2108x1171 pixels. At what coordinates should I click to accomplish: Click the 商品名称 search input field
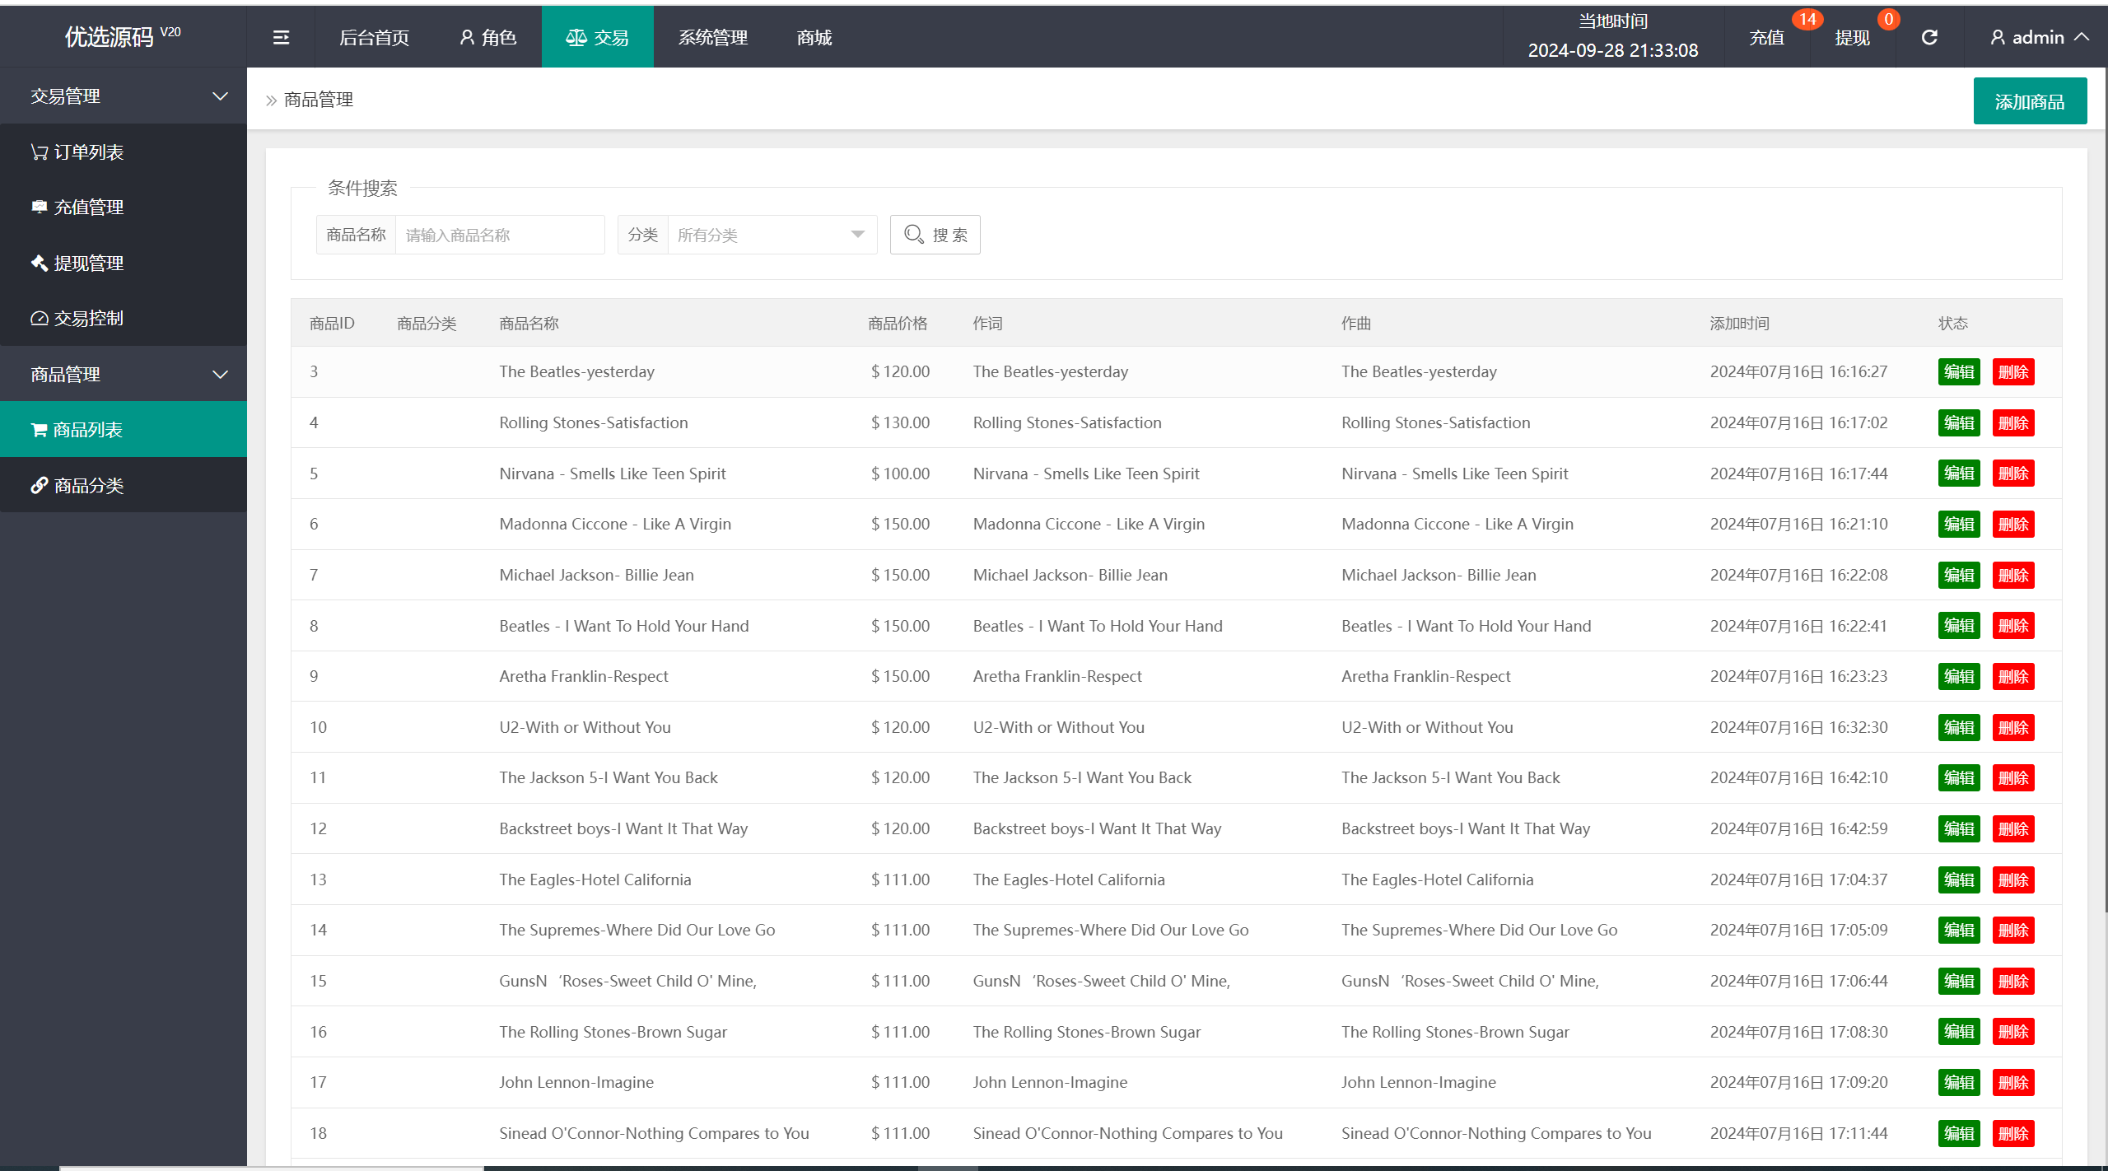(x=501, y=234)
